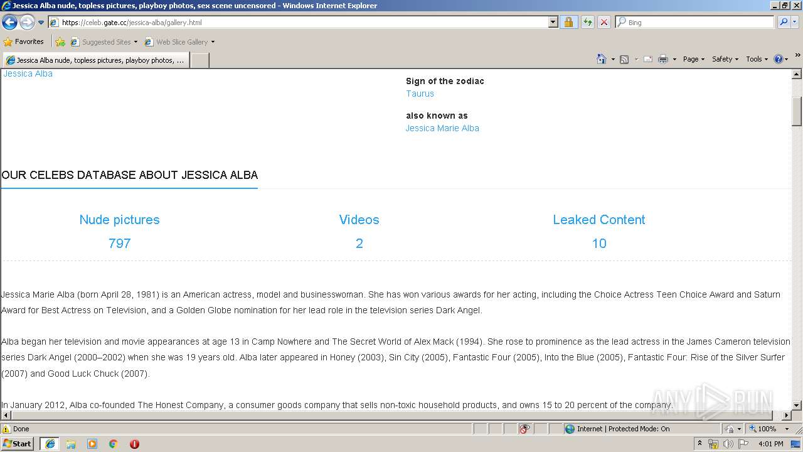Screen dimensions: 803x452
Task: Open the Jessica Marie Alba alias link
Action: coord(442,128)
